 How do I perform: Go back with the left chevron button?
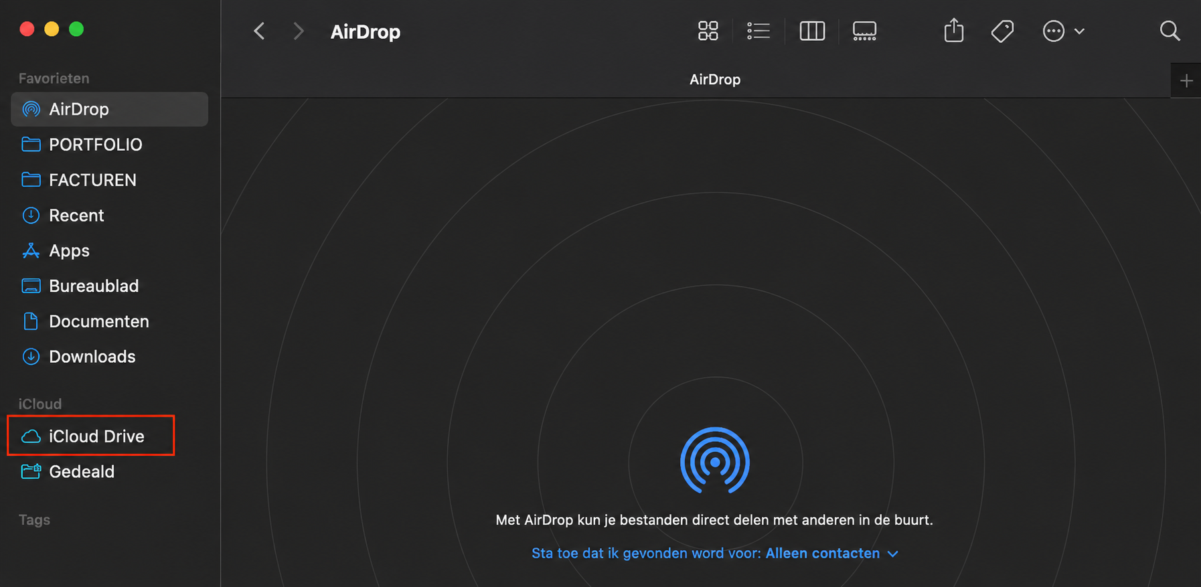click(x=260, y=31)
